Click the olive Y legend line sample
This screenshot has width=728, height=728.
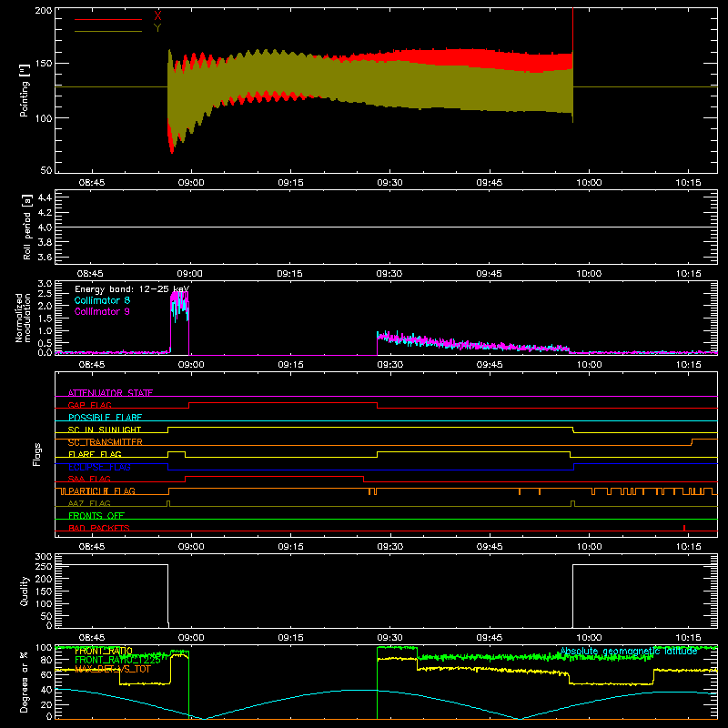click(x=108, y=31)
